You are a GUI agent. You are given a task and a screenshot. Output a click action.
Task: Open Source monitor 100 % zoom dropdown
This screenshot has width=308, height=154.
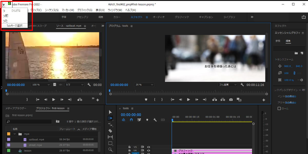(41, 85)
